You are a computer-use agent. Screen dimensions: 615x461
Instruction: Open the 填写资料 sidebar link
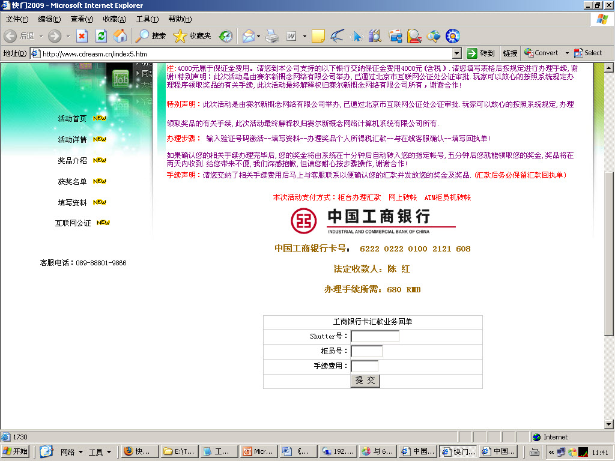(72, 203)
